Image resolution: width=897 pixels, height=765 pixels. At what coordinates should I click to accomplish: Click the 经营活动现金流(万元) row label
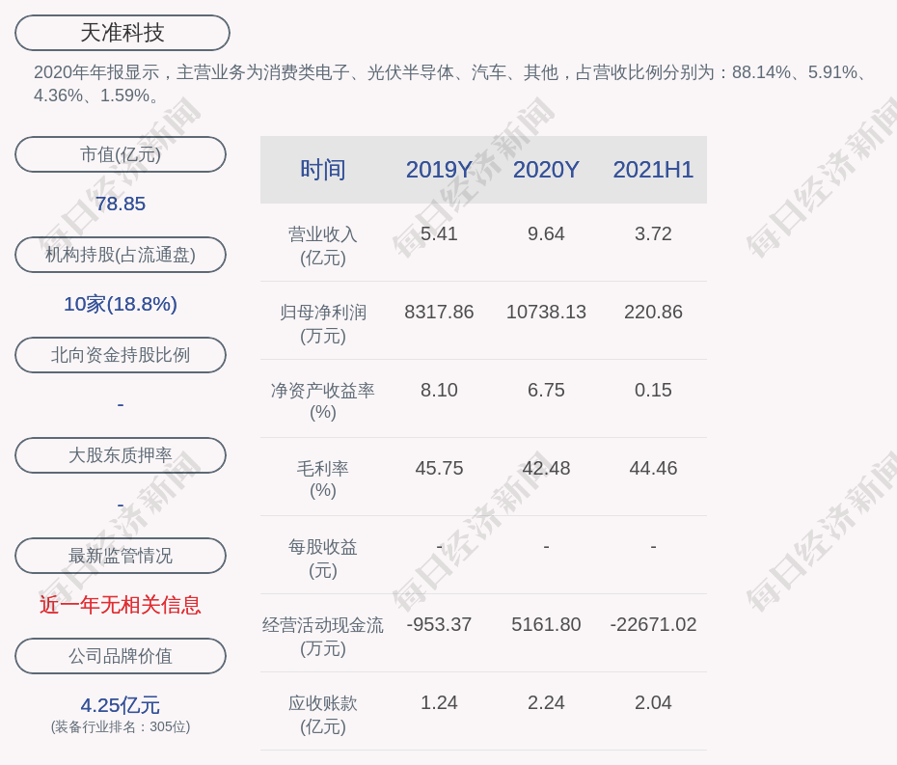click(323, 637)
